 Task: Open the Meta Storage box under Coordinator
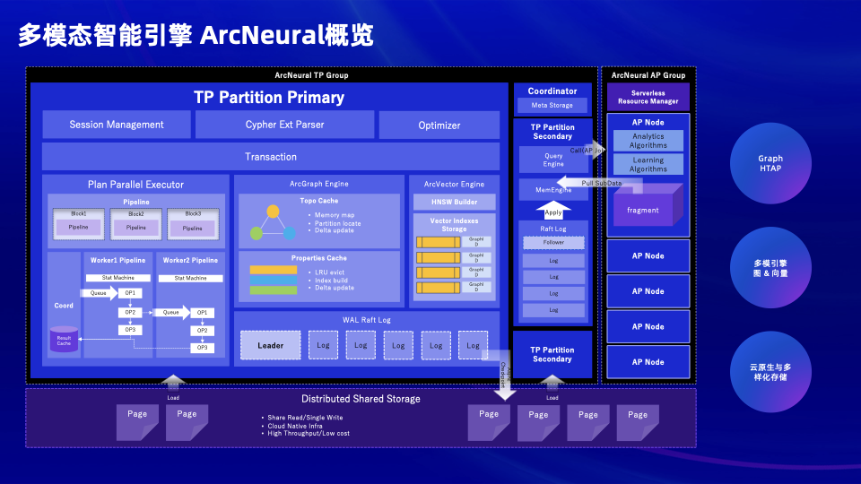(552, 105)
